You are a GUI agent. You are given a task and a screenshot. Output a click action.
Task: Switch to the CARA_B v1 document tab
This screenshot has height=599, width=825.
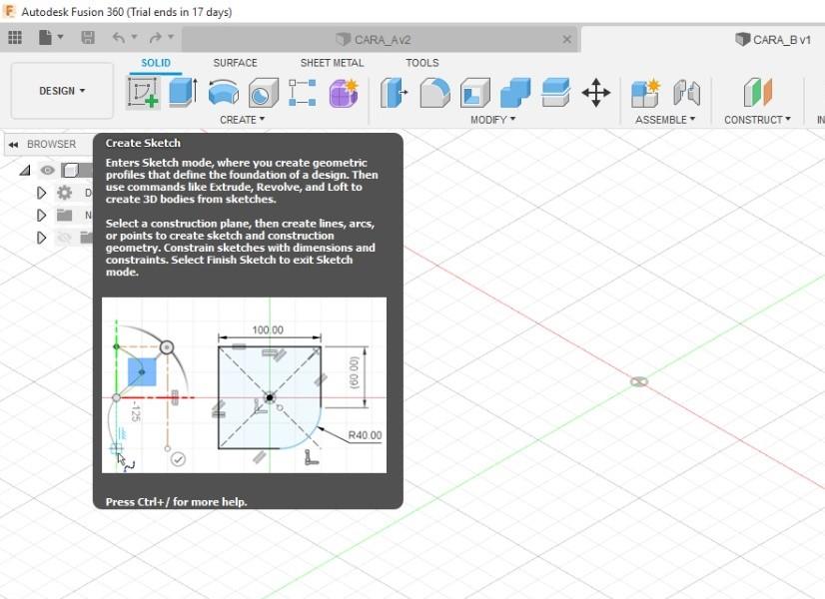pyautogui.click(x=773, y=40)
